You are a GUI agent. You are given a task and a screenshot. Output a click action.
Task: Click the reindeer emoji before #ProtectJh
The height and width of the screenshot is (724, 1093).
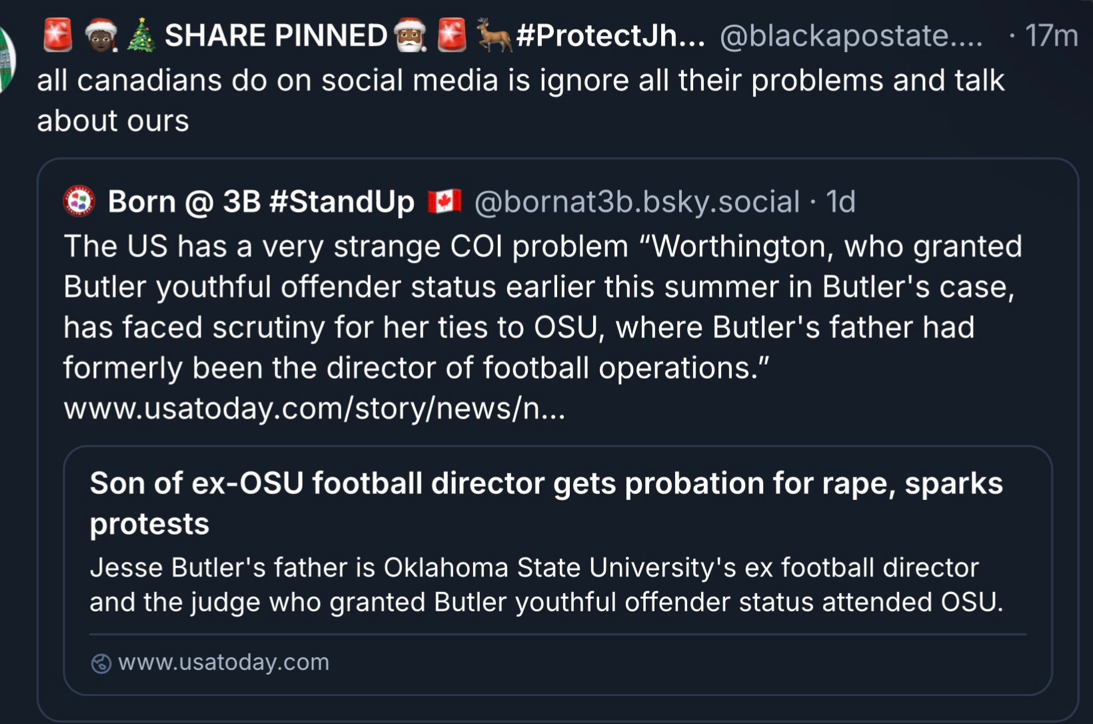(x=495, y=35)
